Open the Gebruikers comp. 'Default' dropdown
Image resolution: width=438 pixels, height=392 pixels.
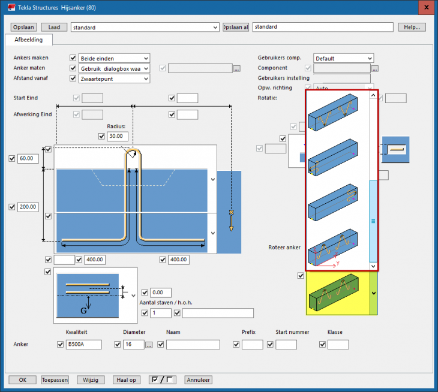coord(343,58)
